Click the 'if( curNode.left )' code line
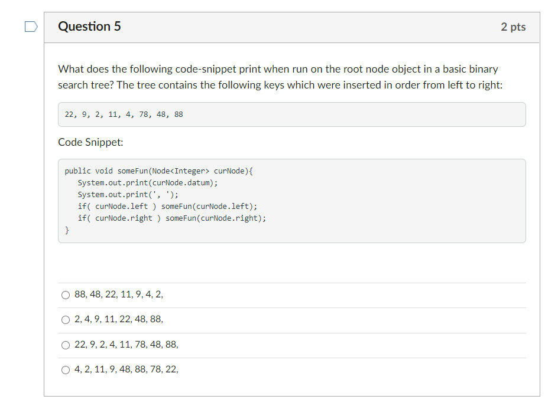 tap(167, 206)
